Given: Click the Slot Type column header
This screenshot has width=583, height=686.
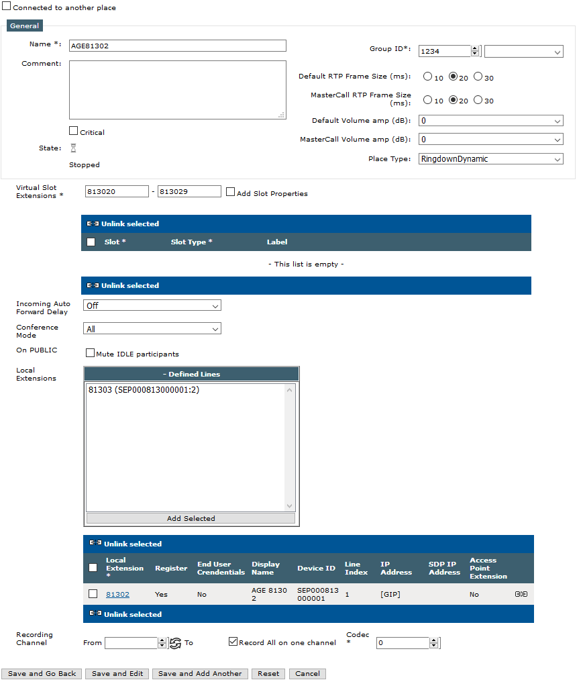Looking at the screenshot, I should point(191,242).
